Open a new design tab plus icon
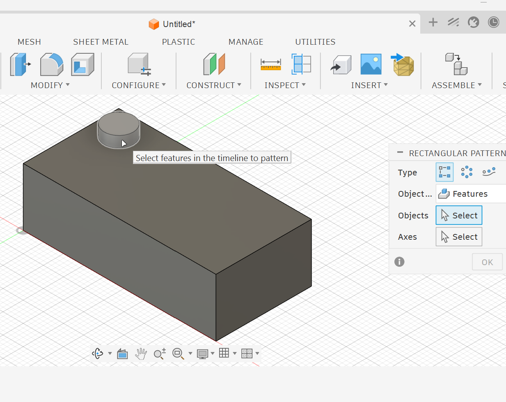 [x=433, y=22]
